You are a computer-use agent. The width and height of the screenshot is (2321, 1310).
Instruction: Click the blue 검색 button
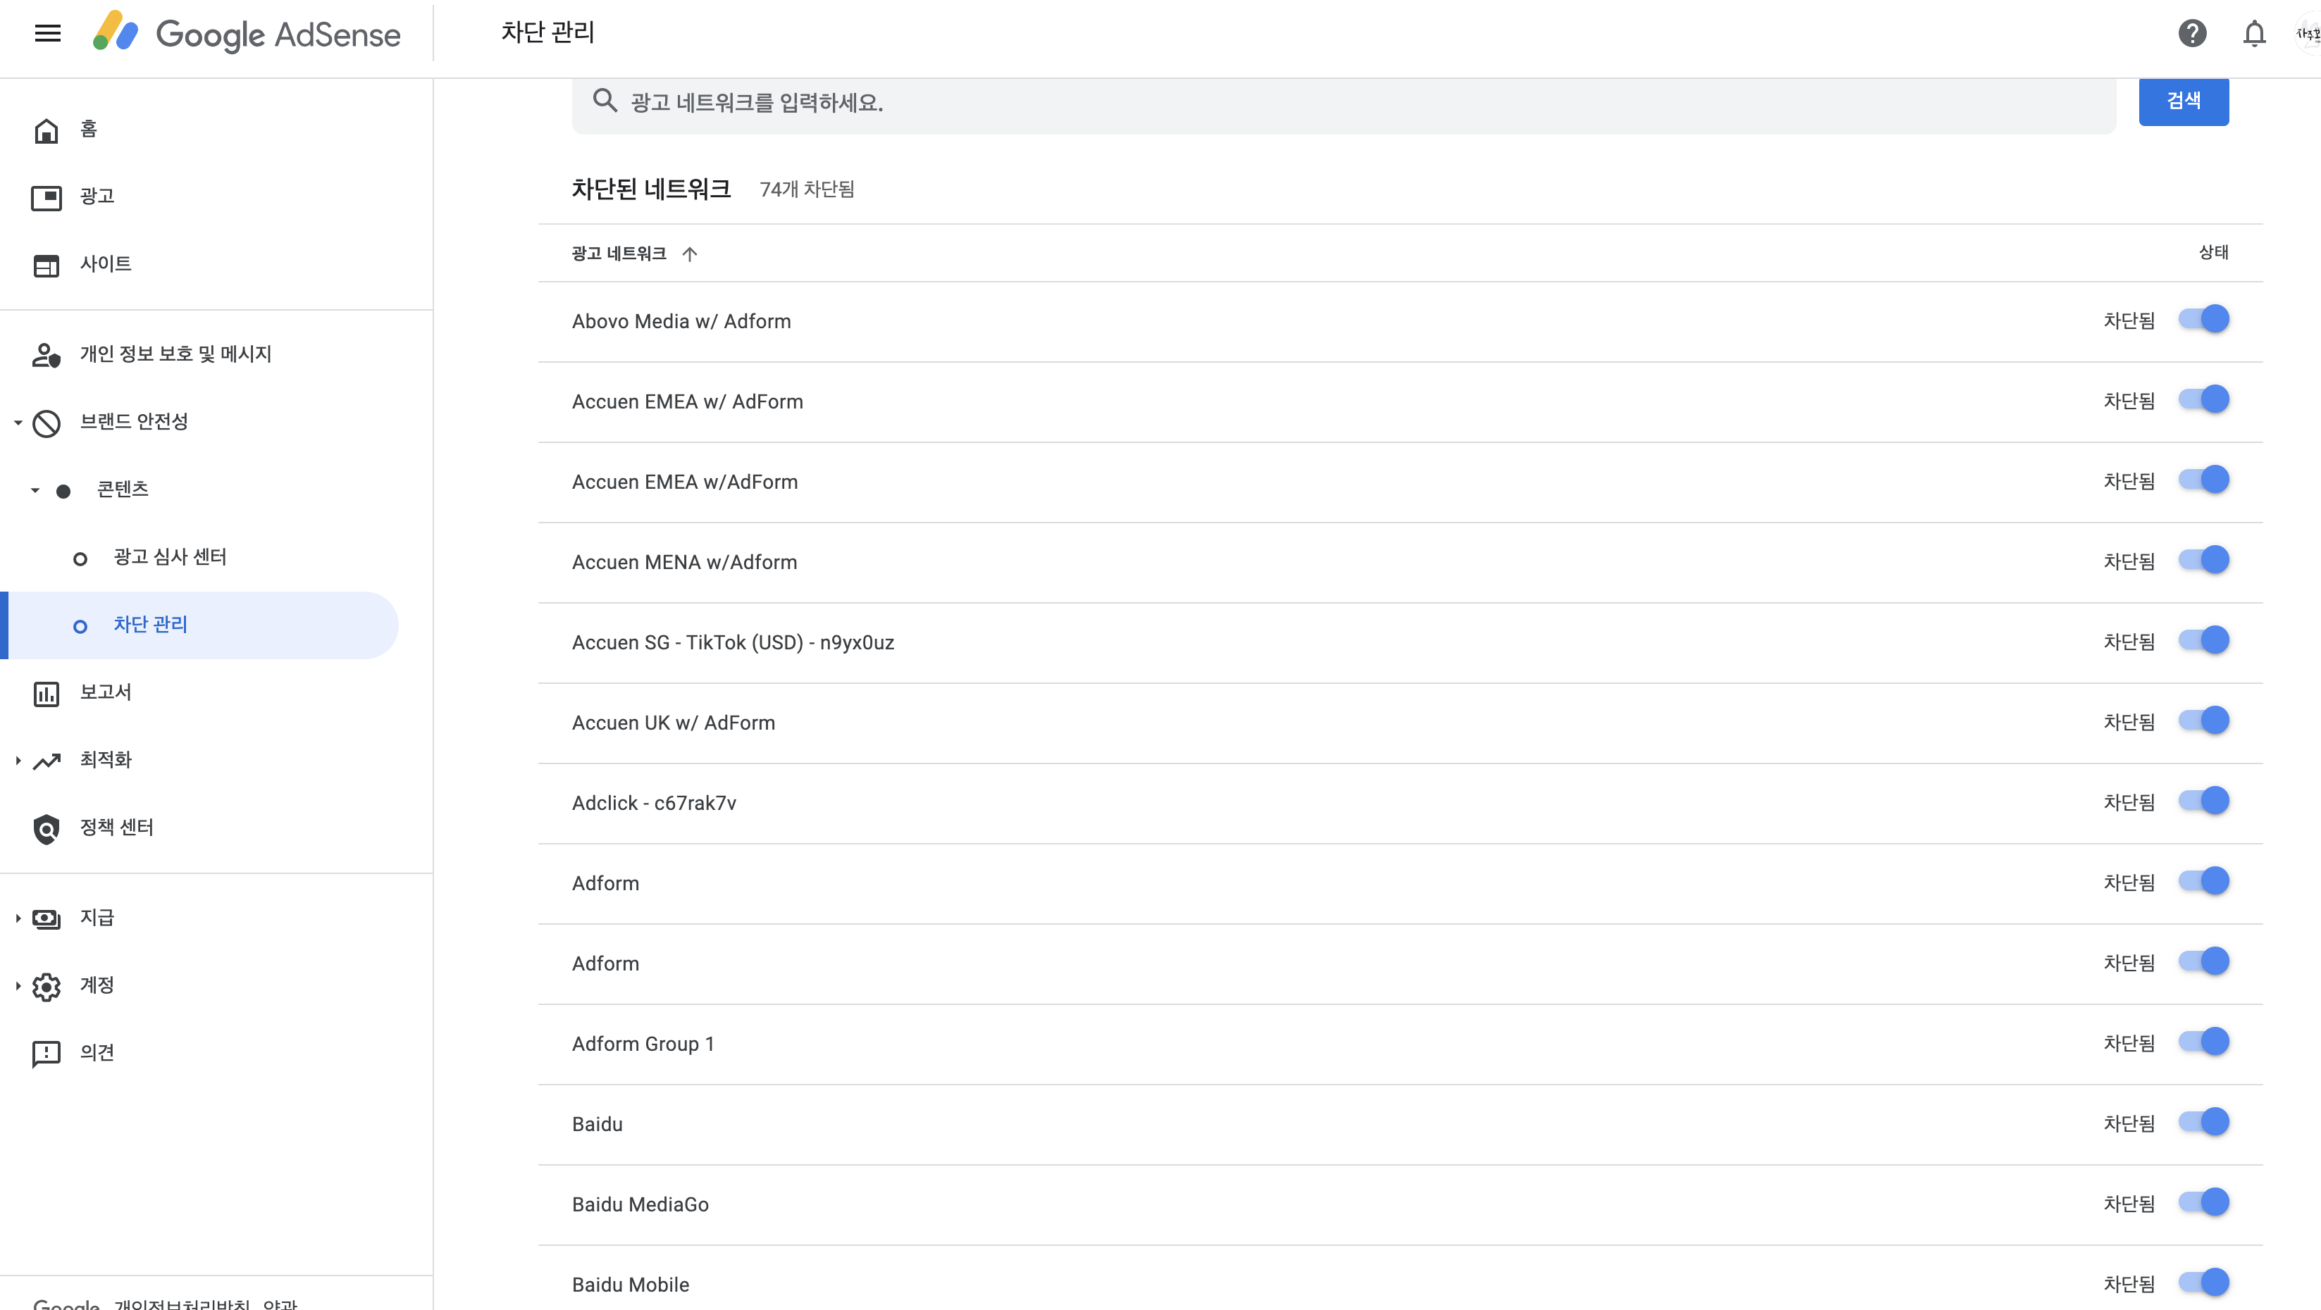coord(2183,101)
